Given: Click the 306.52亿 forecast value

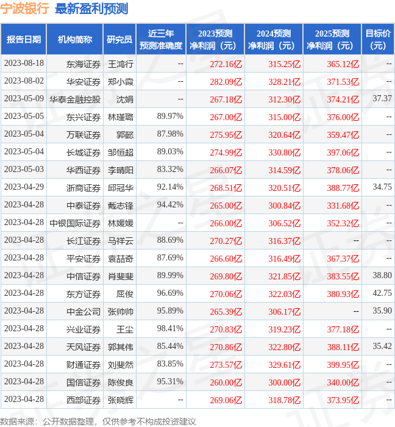Looking at the screenshot, I should [x=285, y=224].
